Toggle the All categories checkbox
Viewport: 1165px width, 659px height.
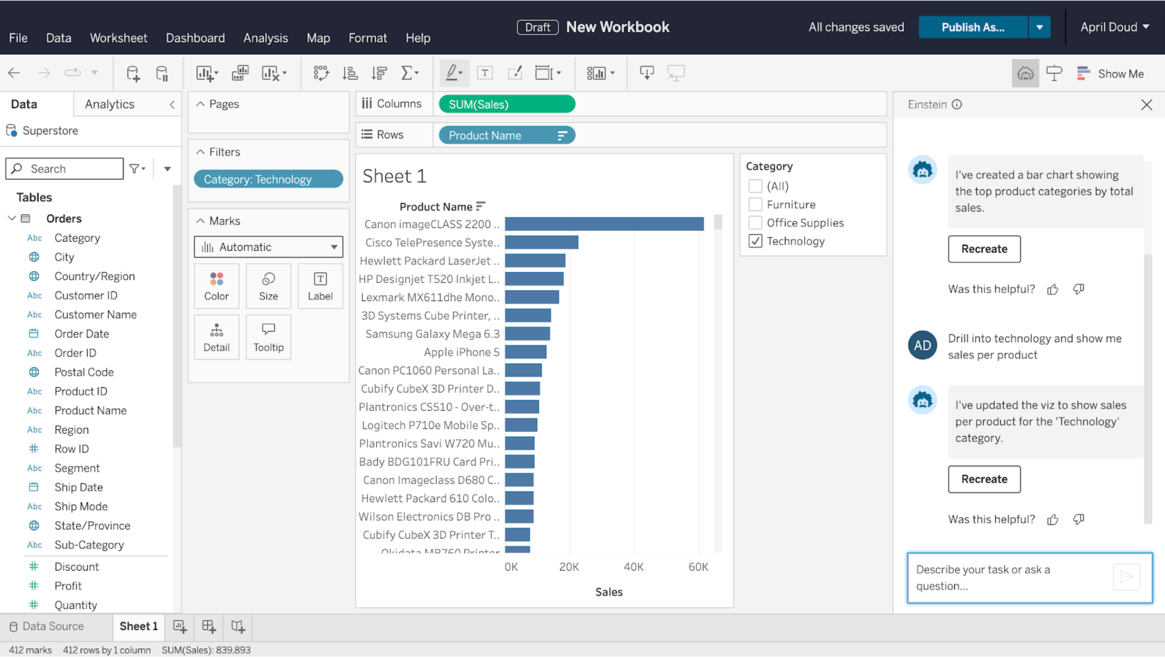[x=755, y=185]
